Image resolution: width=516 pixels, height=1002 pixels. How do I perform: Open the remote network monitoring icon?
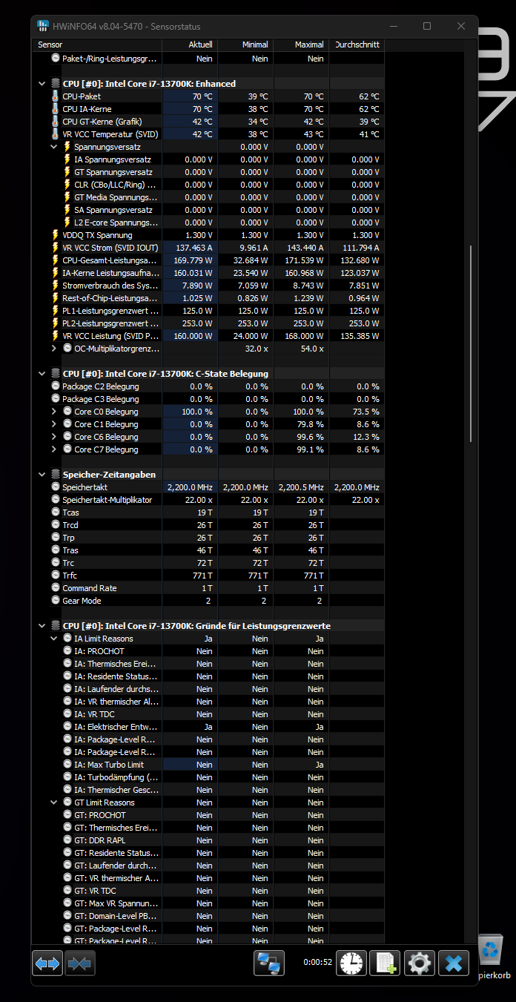(269, 963)
